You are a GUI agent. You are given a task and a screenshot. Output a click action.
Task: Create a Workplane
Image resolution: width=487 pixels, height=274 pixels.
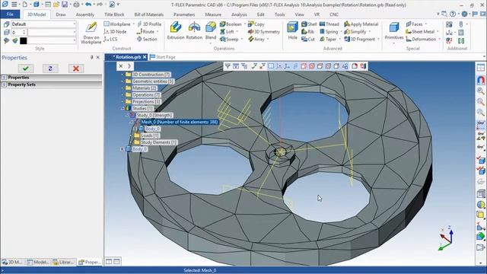pyautogui.click(x=117, y=24)
